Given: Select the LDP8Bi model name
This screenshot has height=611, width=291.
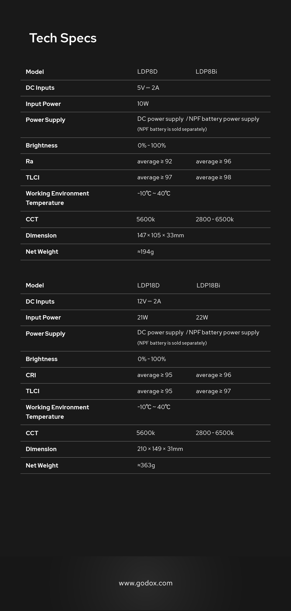Looking at the screenshot, I should click(206, 72).
